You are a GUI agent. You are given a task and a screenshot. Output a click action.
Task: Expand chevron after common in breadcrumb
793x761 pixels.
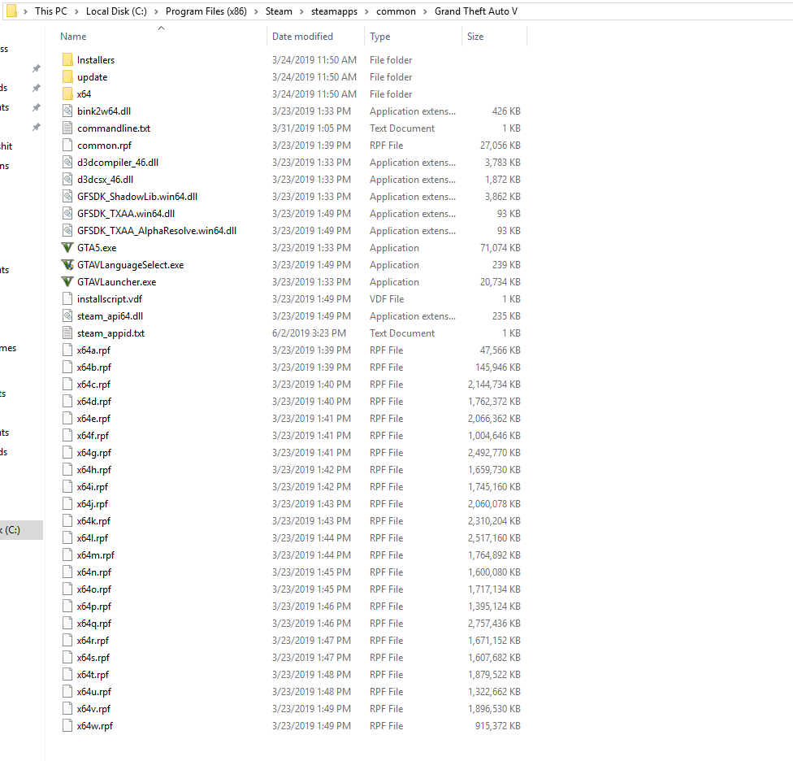[425, 11]
